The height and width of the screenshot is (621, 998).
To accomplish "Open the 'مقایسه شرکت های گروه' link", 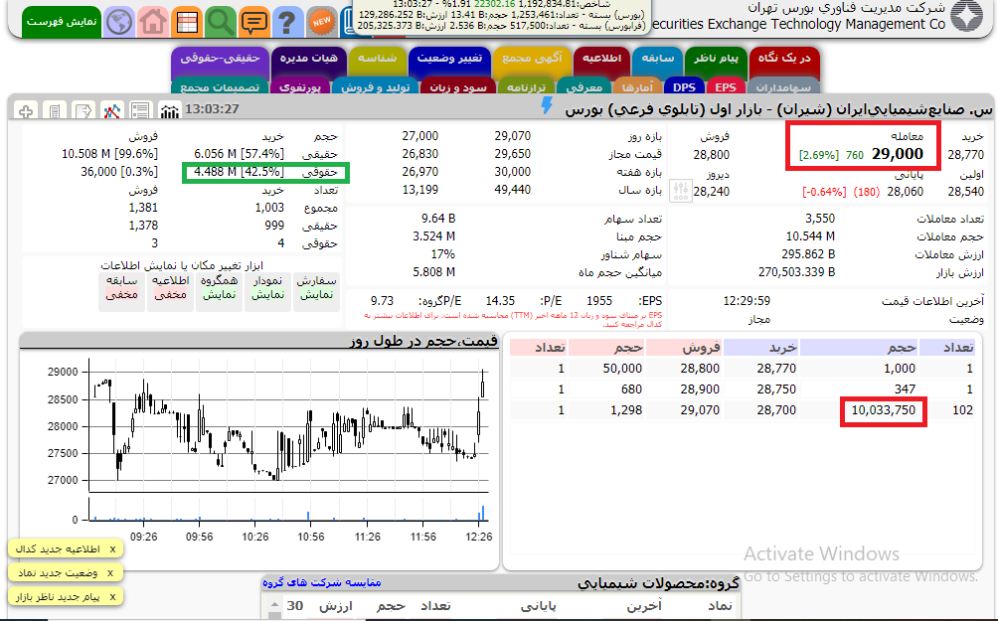I will (x=321, y=583).
